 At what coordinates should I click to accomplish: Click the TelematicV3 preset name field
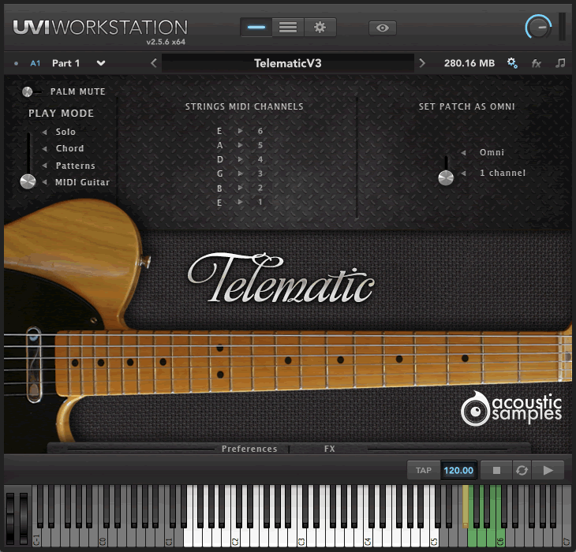coord(288,63)
